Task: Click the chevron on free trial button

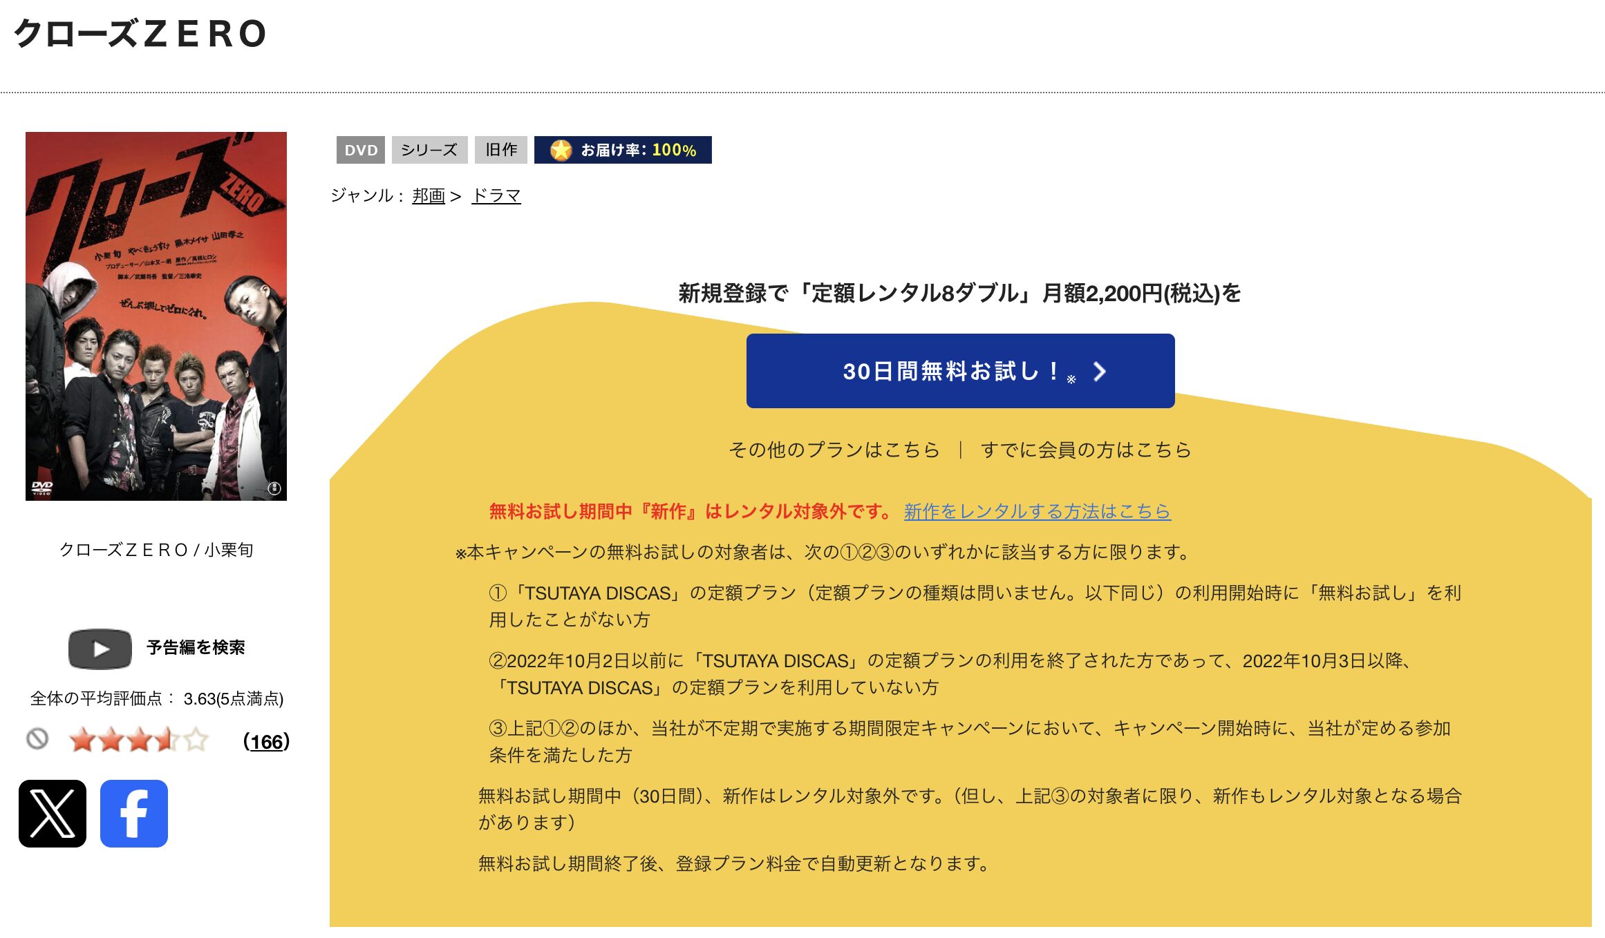Action: tap(1100, 372)
